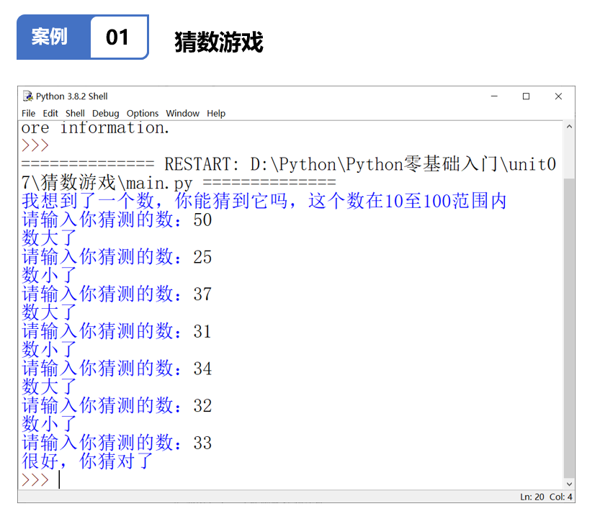The image size is (600, 519).
Task: Click the scrollbar up arrow
Action: click(569, 127)
